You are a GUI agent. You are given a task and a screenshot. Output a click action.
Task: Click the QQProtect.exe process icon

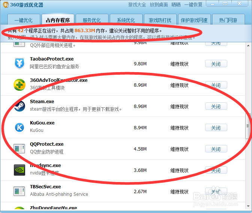(19, 149)
